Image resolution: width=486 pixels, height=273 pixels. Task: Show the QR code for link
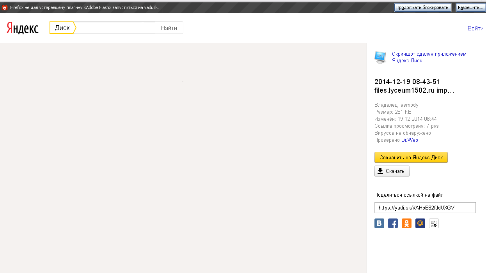click(x=434, y=223)
